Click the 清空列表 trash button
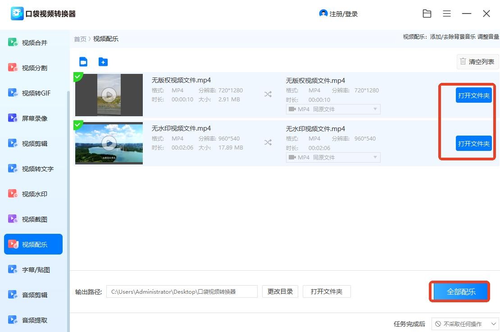Viewport: 500px width, 332px height. (x=477, y=62)
